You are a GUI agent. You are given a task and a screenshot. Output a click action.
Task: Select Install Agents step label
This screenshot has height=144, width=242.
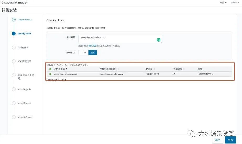coord(24,89)
